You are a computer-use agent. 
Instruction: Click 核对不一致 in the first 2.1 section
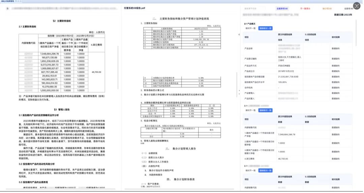[250, 110]
